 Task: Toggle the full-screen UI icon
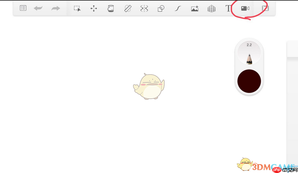pyautogui.click(x=265, y=8)
